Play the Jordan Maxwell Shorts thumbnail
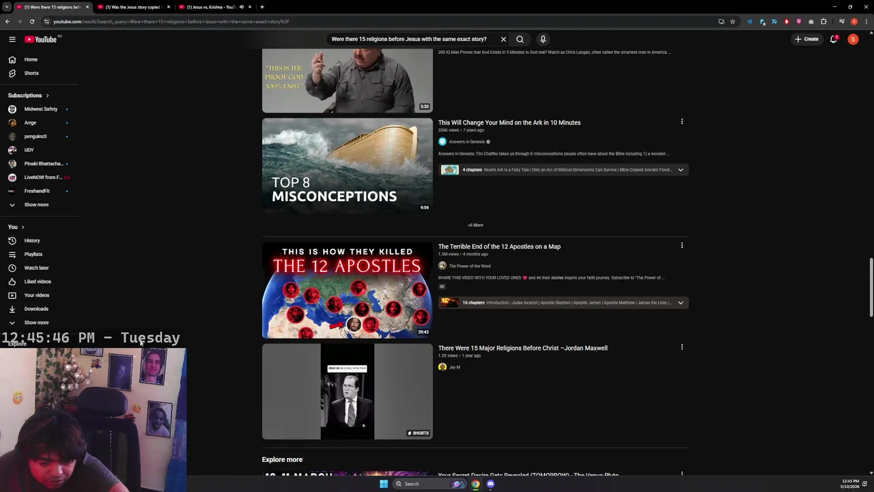The width and height of the screenshot is (874, 492). (347, 392)
